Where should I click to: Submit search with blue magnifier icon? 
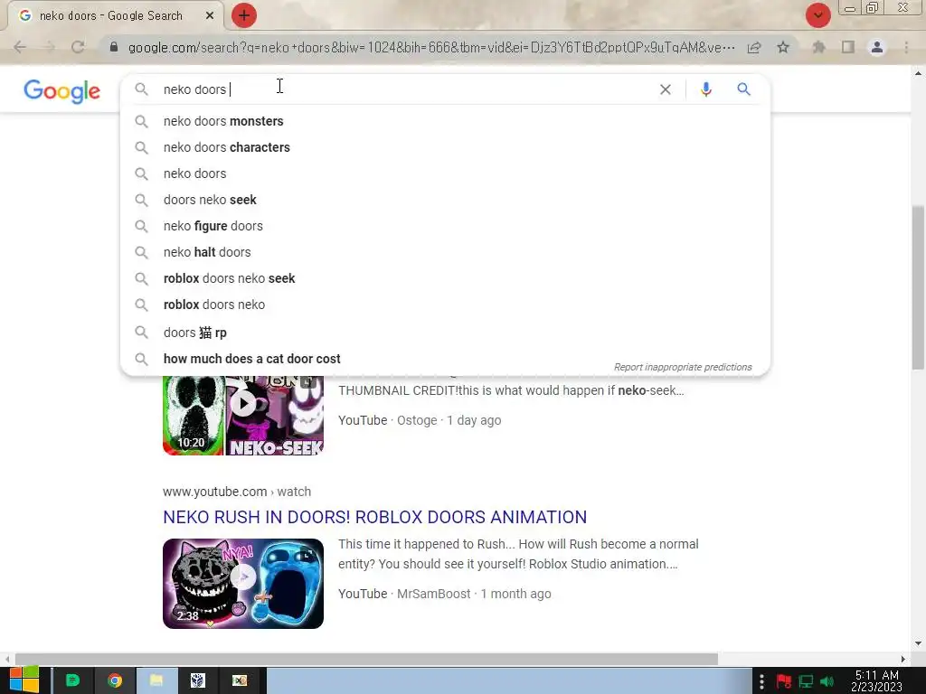coord(743,89)
